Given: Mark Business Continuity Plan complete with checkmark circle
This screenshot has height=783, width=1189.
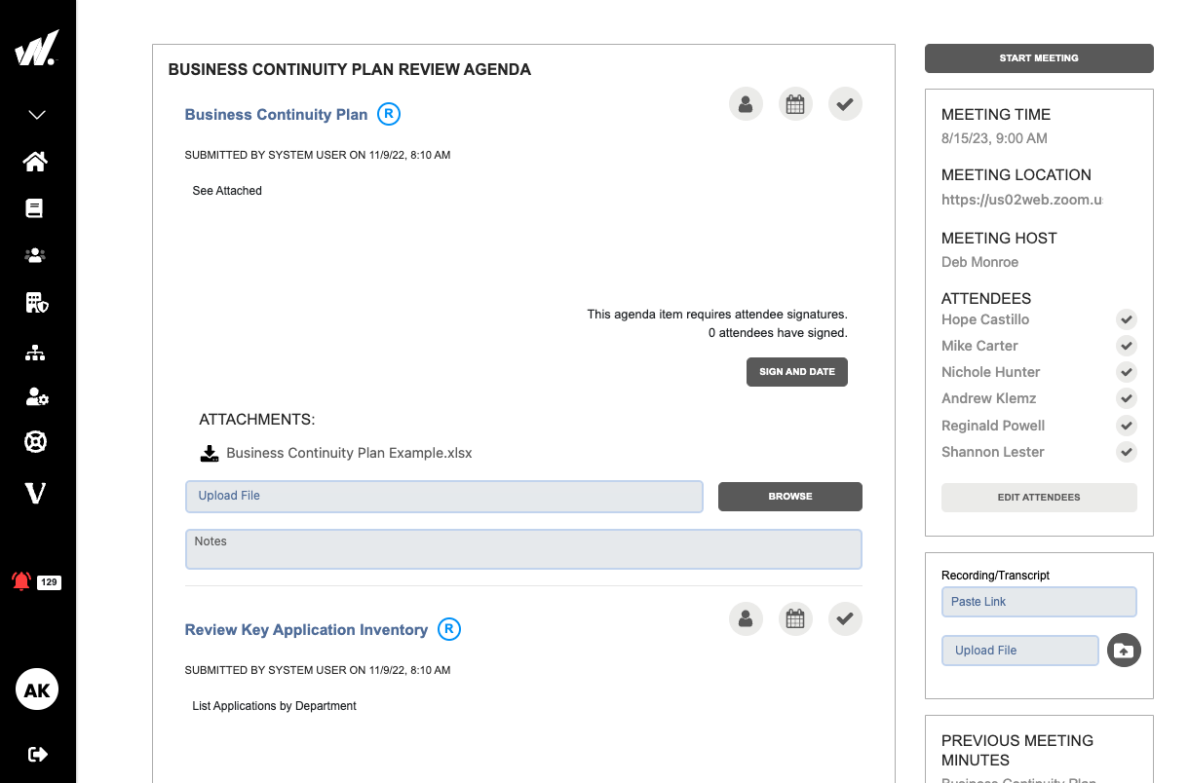Looking at the screenshot, I should coord(845,103).
